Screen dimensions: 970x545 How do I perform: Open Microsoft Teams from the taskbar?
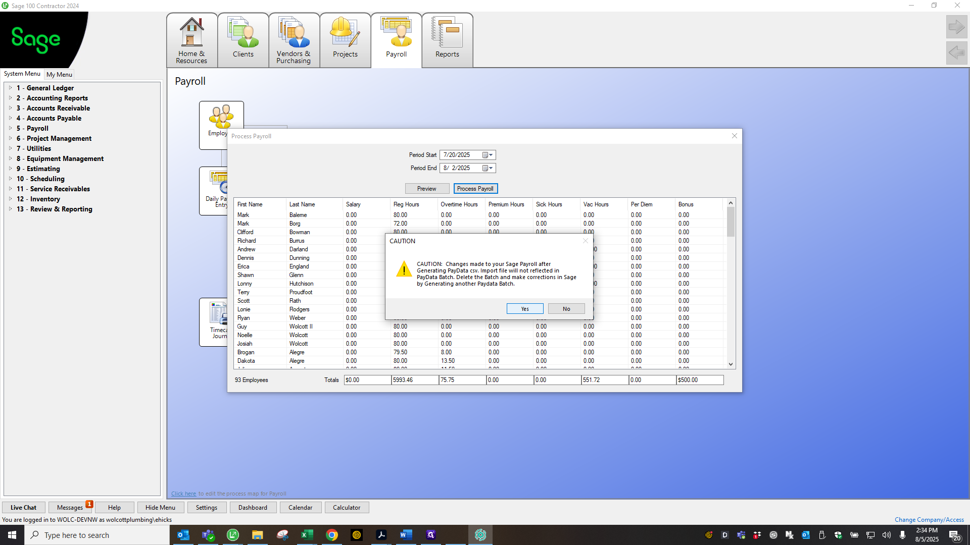pyautogui.click(x=208, y=535)
